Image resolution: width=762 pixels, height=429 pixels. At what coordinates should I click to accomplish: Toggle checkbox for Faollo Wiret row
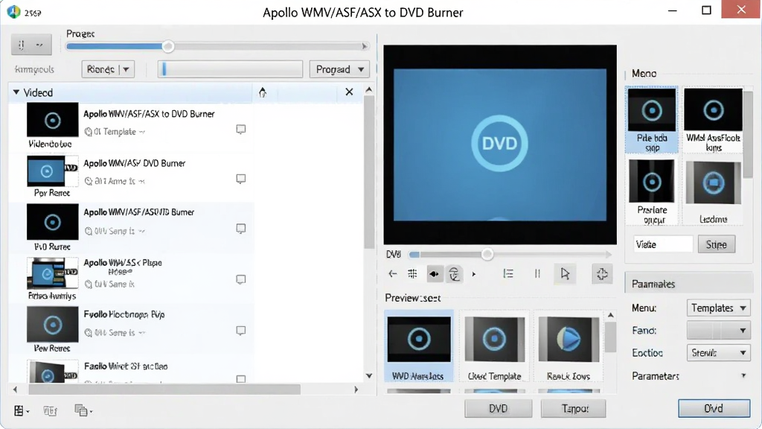point(240,378)
